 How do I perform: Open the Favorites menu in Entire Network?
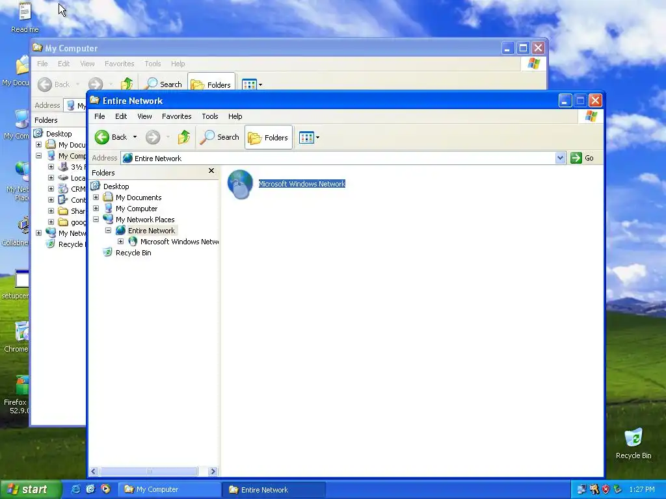pos(177,116)
